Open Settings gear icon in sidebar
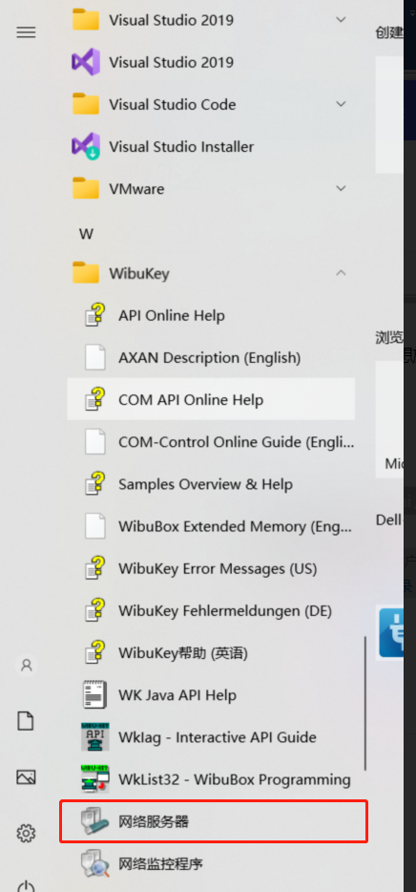416x892 pixels. coord(26,834)
